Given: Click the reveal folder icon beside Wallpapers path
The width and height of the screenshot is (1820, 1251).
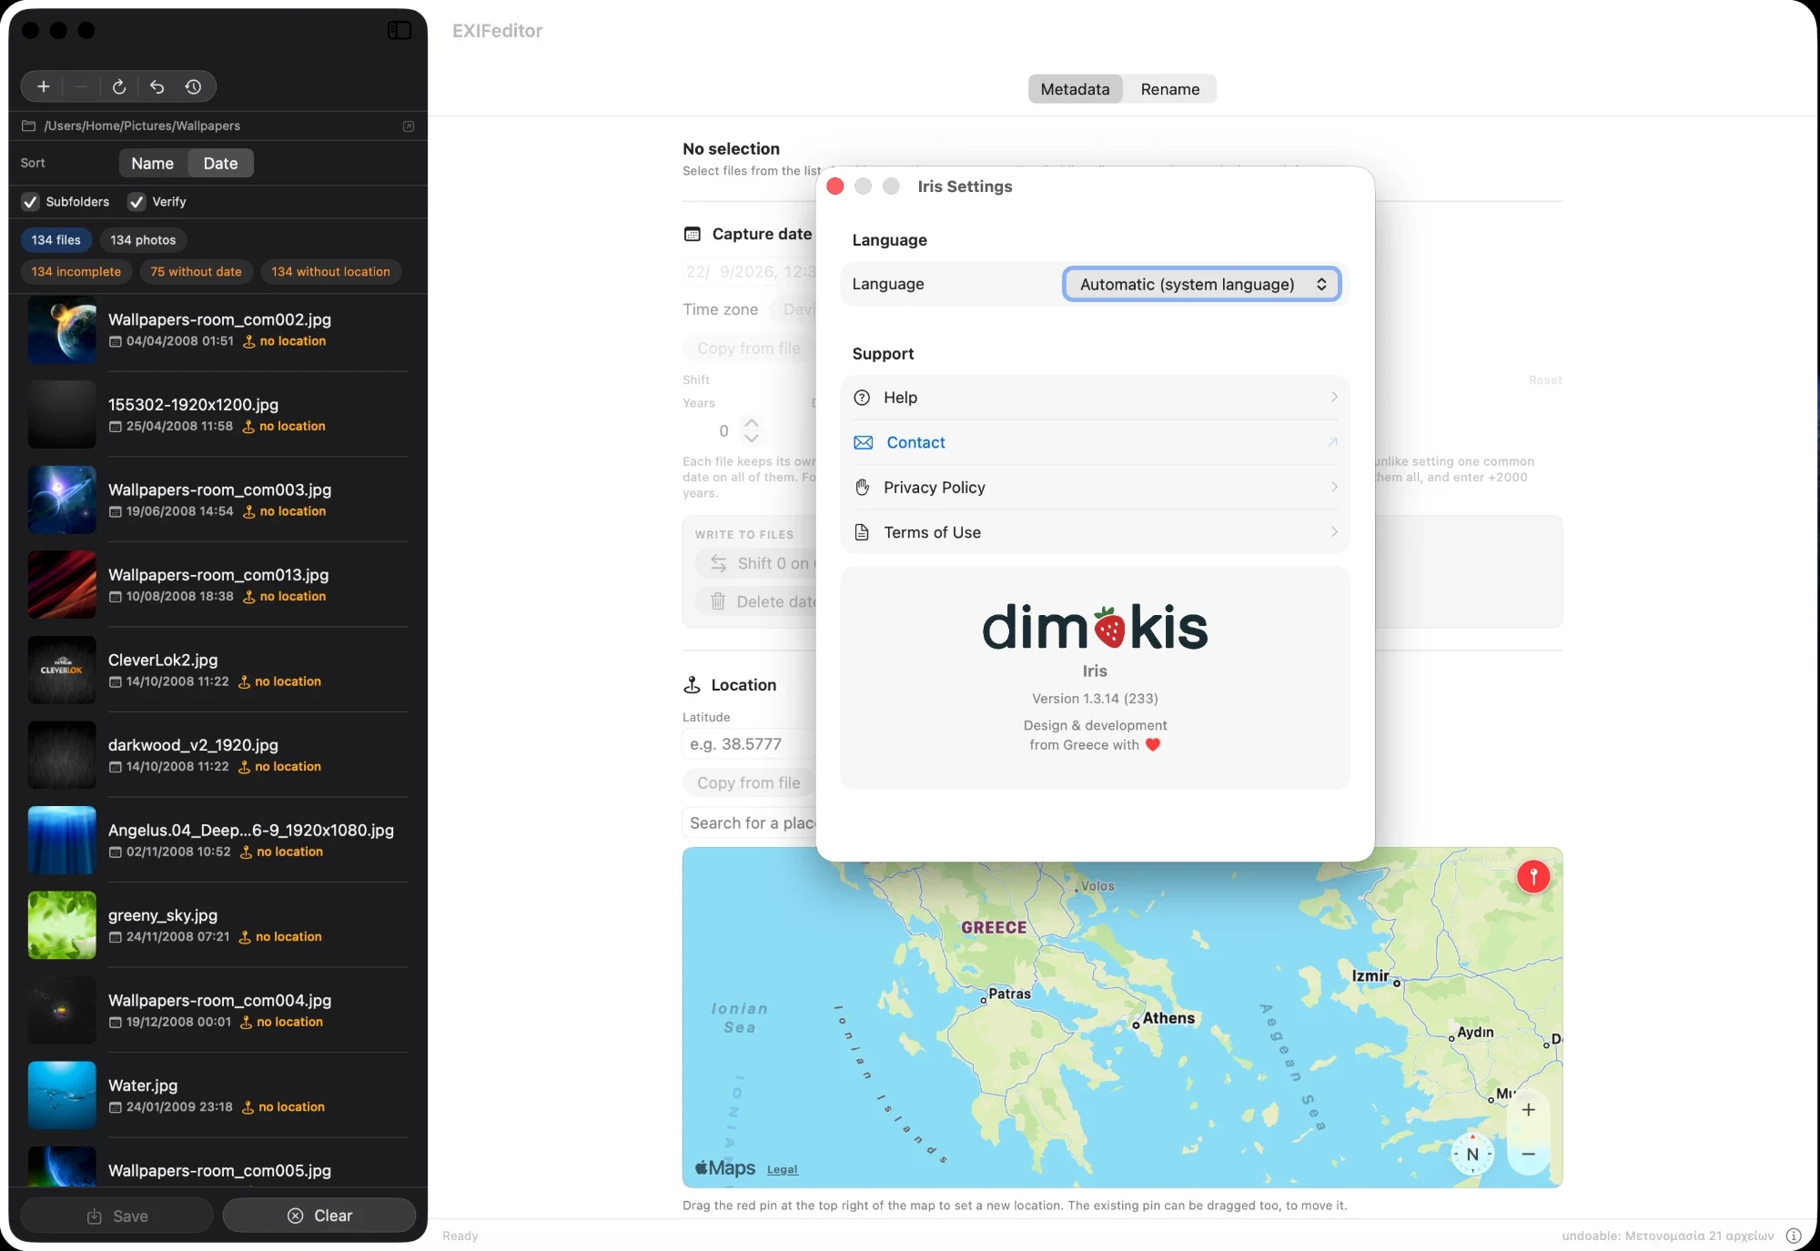Looking at the screenshot, I should 409,126.
